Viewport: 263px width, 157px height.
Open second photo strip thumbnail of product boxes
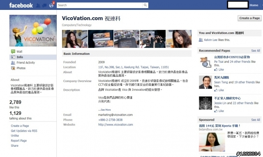[101, 39]
